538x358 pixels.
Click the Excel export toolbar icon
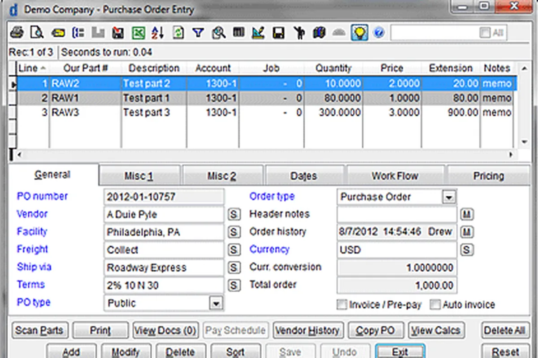point(138,33)
